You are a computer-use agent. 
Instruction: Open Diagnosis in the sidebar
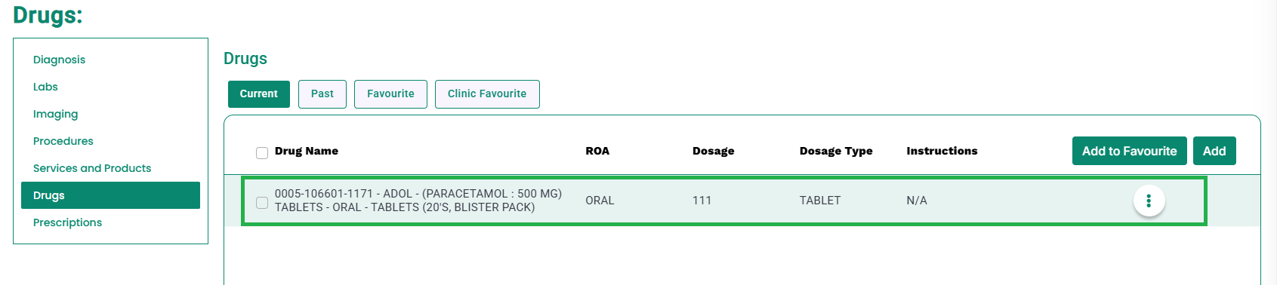coord(59,60)
